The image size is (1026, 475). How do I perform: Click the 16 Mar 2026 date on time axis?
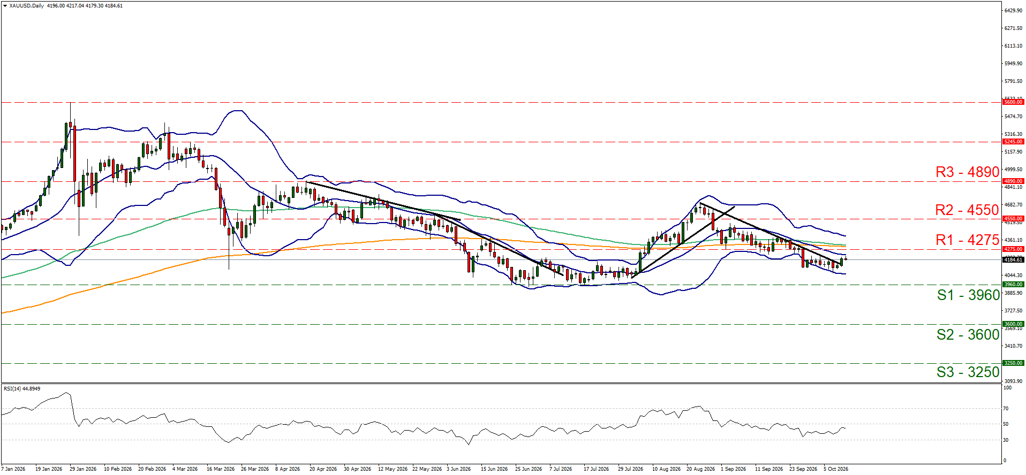[x=221, y=469]
